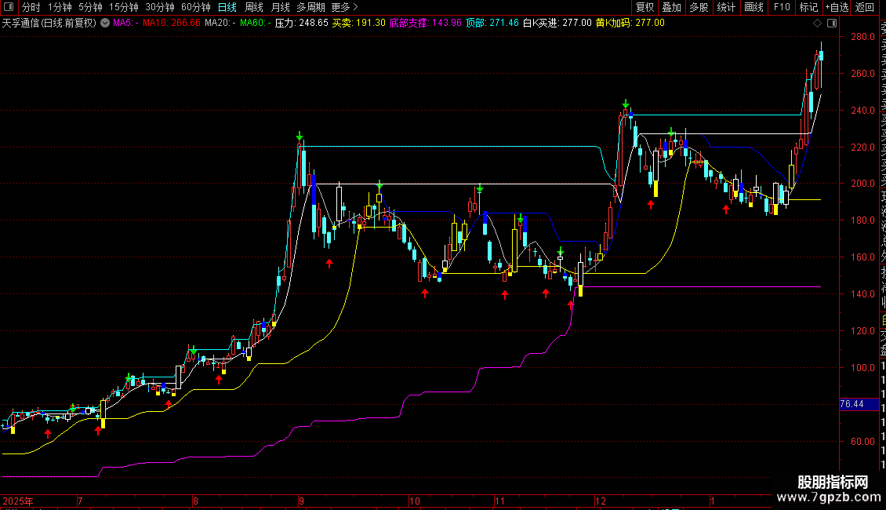The height and width of the screenshot is (510, 886).
Task: Open the dropdown next to 天孚通信 title
Action: [105, 24]
